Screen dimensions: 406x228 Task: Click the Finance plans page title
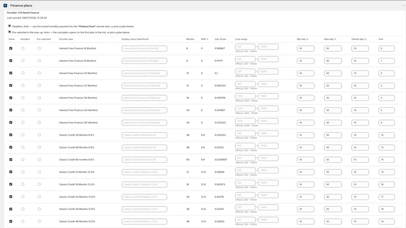tap(21, 6)
